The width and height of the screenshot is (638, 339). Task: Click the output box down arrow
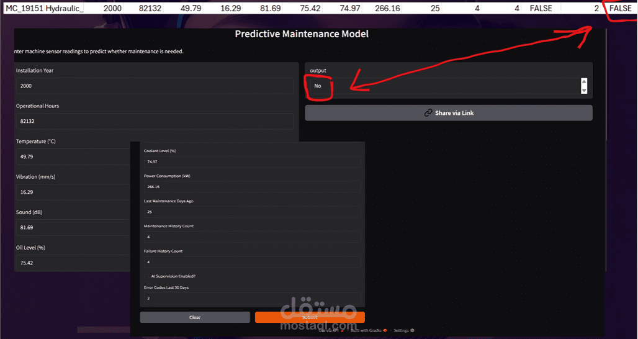coord(584,91)
